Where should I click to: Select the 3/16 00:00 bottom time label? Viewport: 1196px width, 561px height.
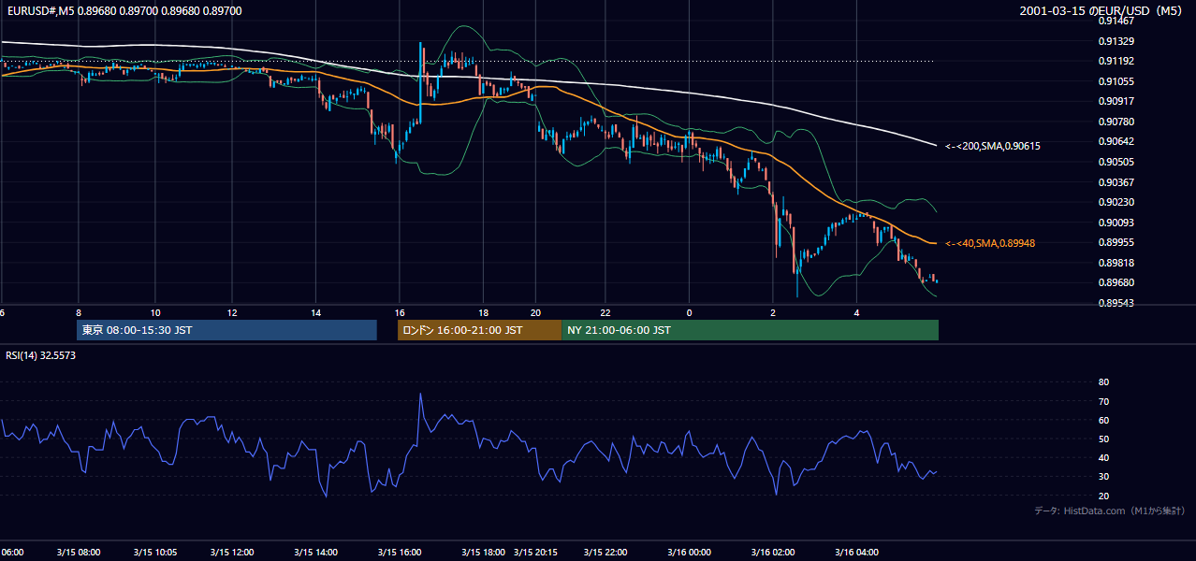coord(690,552)
